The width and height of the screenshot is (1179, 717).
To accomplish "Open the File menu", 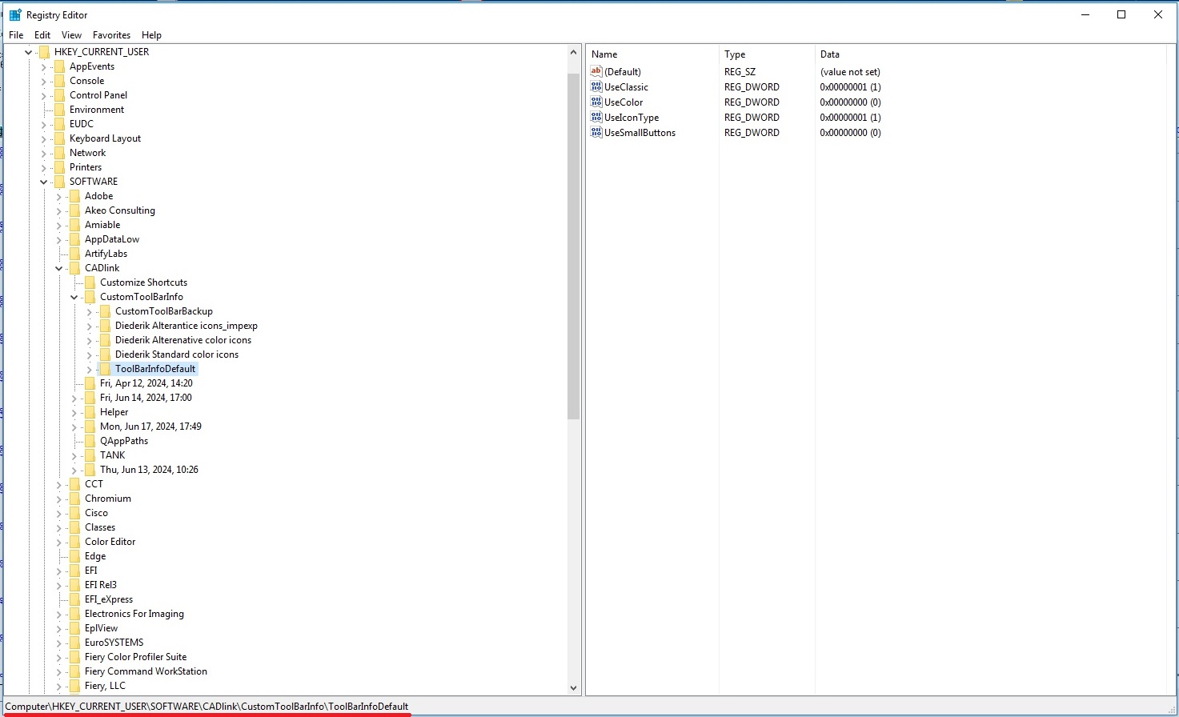I will pyautogui.click(x=16, y=35).
